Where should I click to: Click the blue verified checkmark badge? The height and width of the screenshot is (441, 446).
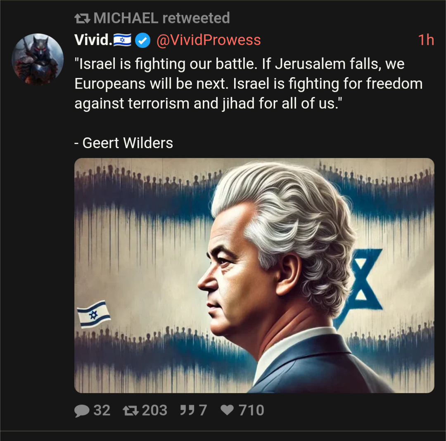(142, 40)
